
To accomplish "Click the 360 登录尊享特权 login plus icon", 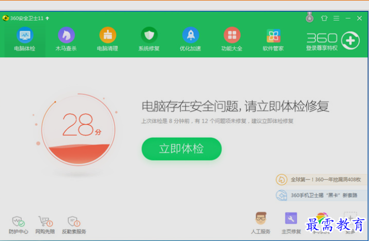I will pos(350,40).
